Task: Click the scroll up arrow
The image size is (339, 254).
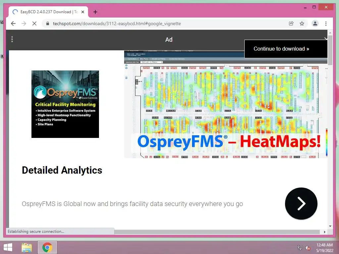Action: 330,33
